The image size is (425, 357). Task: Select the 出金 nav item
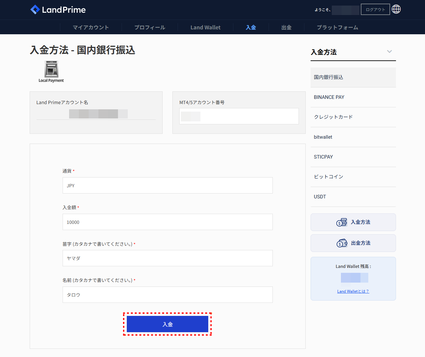point(286,27)
